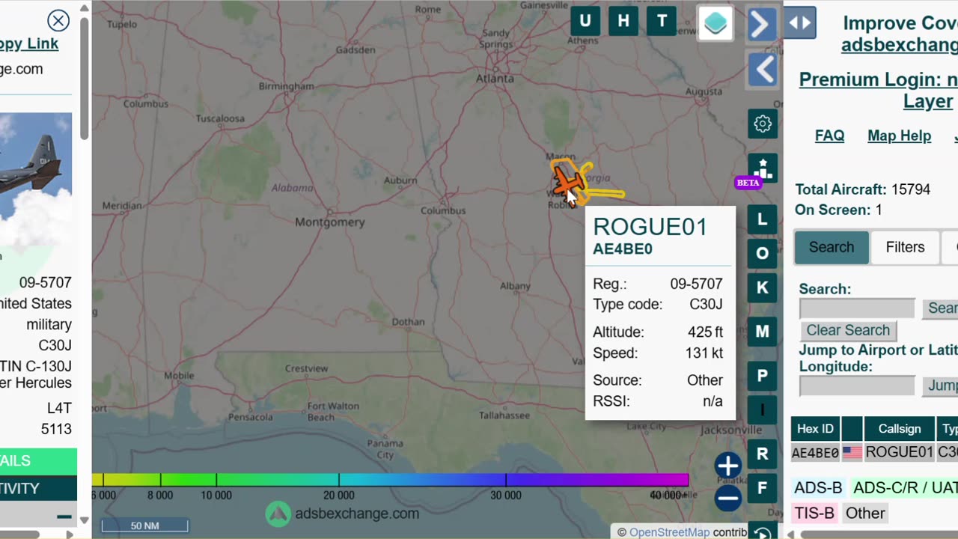Click the US flag icon in table row
The width and height of the screenshot is (958, 539).
pyautogui.click(x=852, y=452)
